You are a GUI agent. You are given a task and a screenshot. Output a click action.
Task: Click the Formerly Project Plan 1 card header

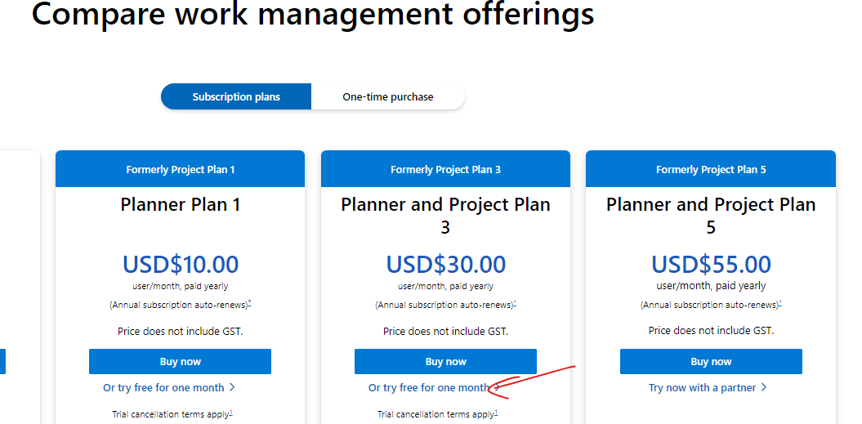coord(181,169)
